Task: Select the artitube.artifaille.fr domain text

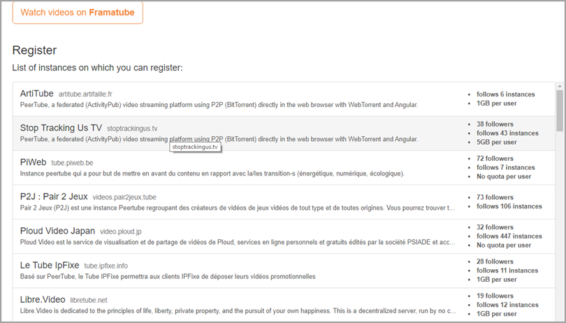Action: [85, 94]
